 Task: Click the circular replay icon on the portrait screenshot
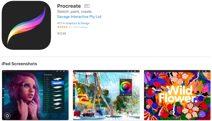[7, 116]
